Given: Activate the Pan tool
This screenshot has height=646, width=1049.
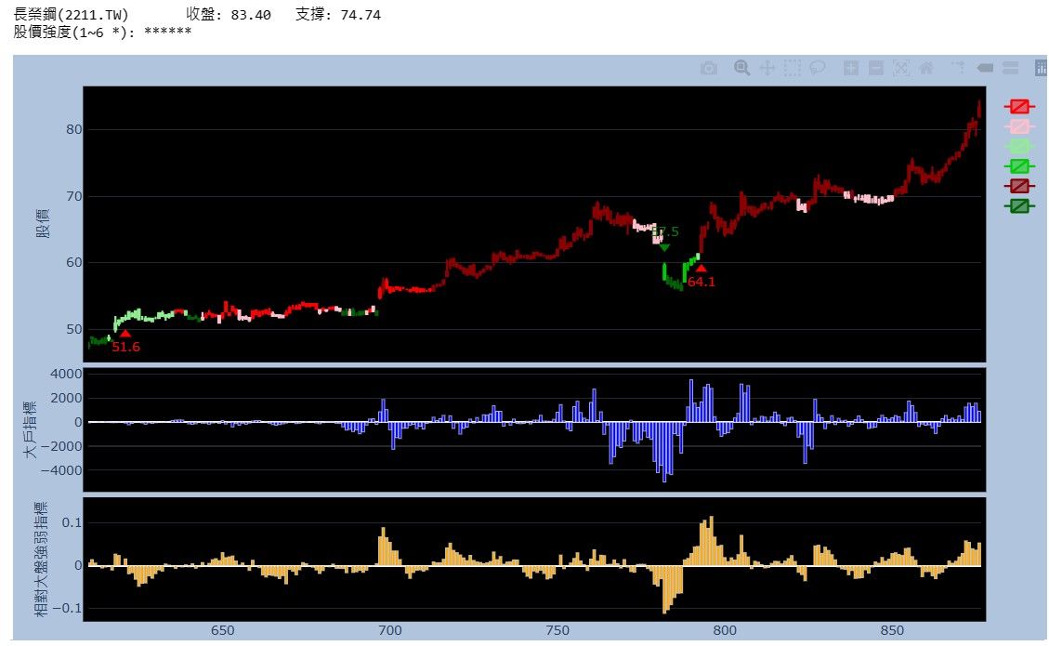Looking at the screenshot, I should click(767, 68).
